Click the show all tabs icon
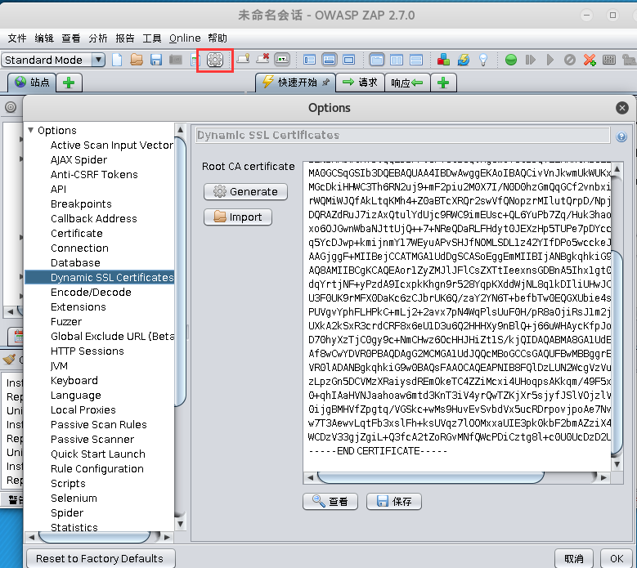The height and width of the screenshot is (568, 637). point(244,60)
